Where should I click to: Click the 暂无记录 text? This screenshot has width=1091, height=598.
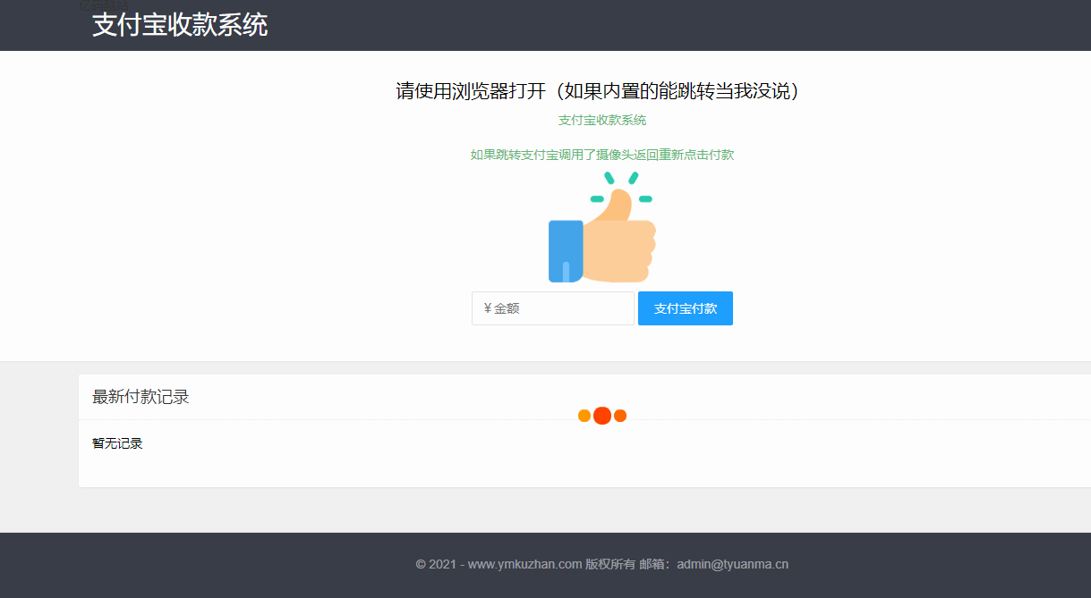[117, 443]
